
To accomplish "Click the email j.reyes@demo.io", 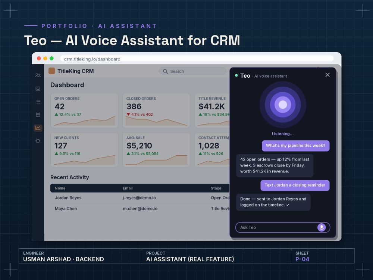I will [x=139, y=197].
